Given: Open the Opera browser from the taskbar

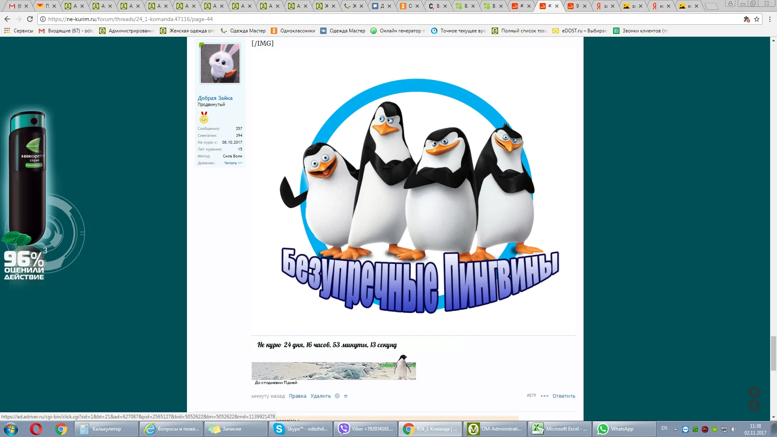Looking at the screenshot, I should pos(36,429).
